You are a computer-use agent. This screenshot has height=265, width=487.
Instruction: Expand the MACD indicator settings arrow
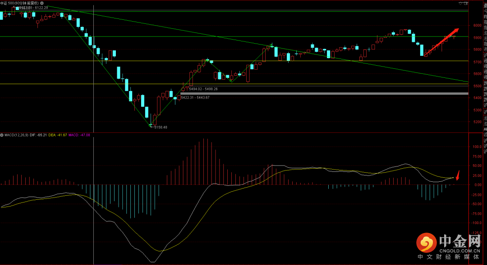[2, 135]
